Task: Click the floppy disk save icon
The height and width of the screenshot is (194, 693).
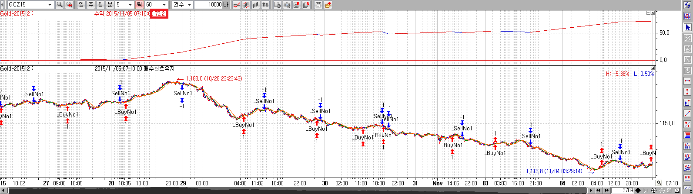Action: click(318, 5)
